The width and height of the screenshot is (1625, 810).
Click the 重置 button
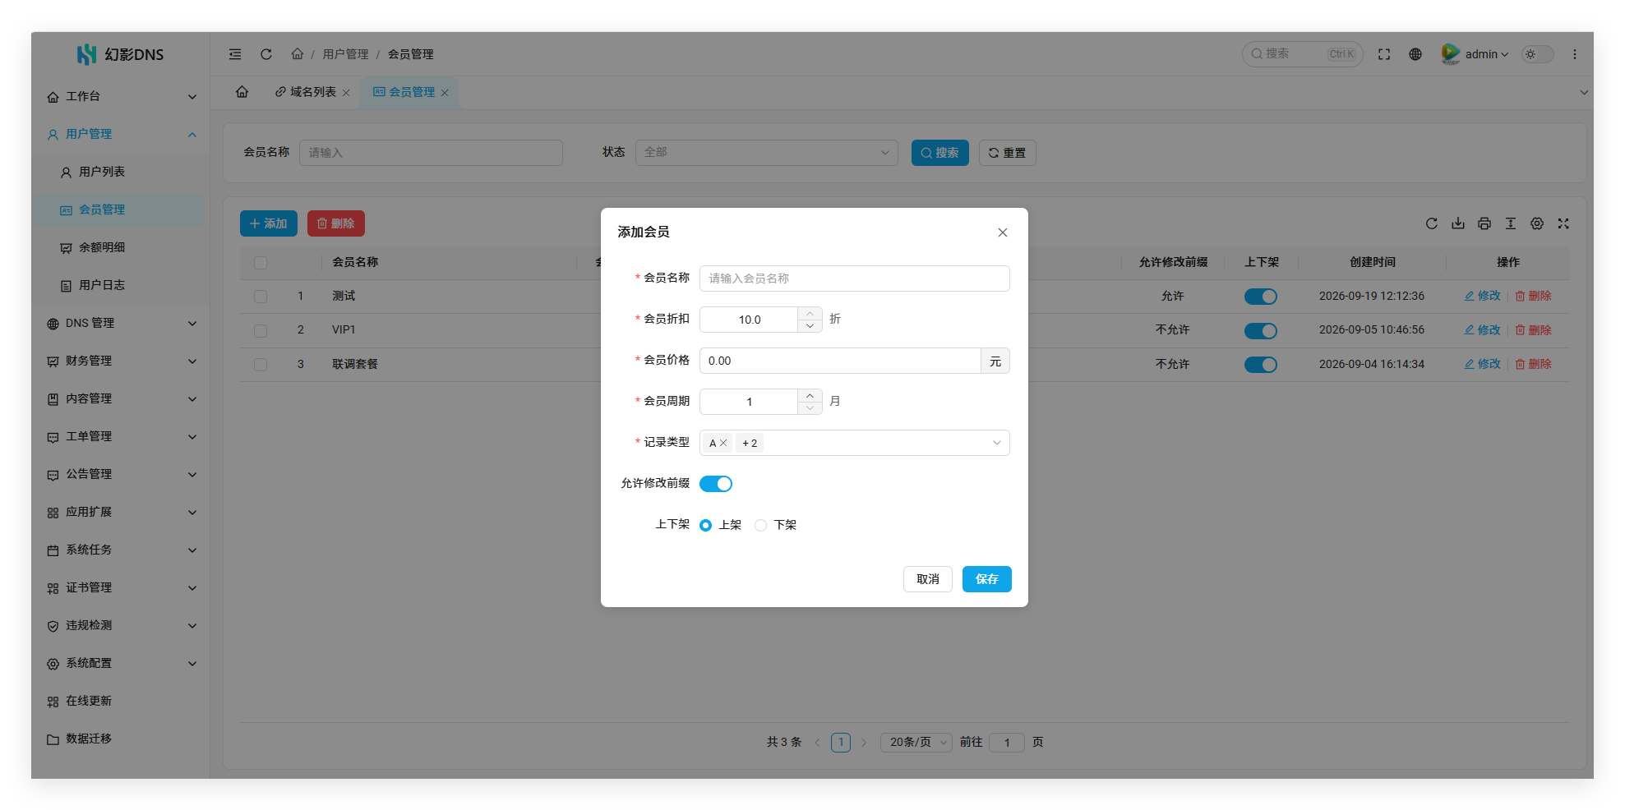click(x=1008, y=153)
